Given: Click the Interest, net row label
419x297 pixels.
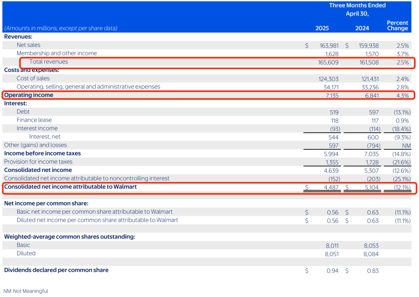Looking at the screenshot, I should click(45, 136).
